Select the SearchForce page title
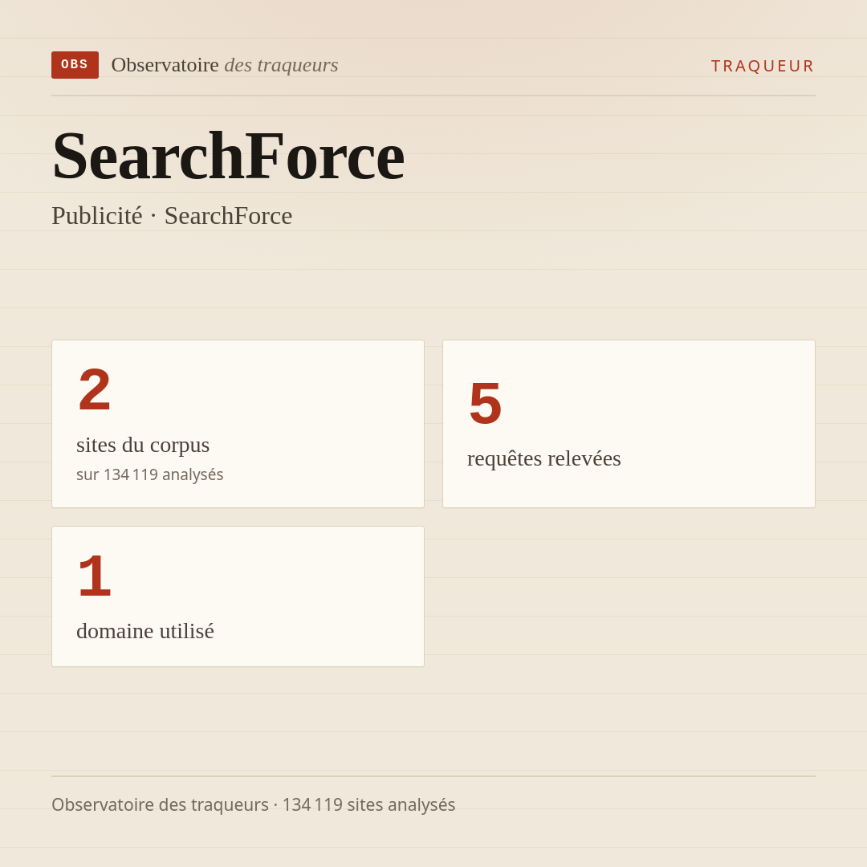The height and width of the screenshot is (867, 867). pos(228,156)
